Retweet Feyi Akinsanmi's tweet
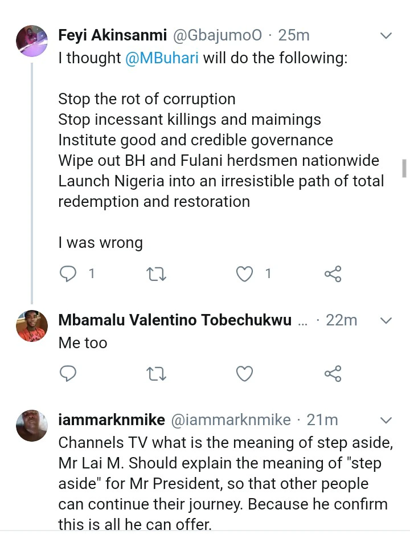Image resolution: width=410 pixels, height=534 pixels. (156, 274)
